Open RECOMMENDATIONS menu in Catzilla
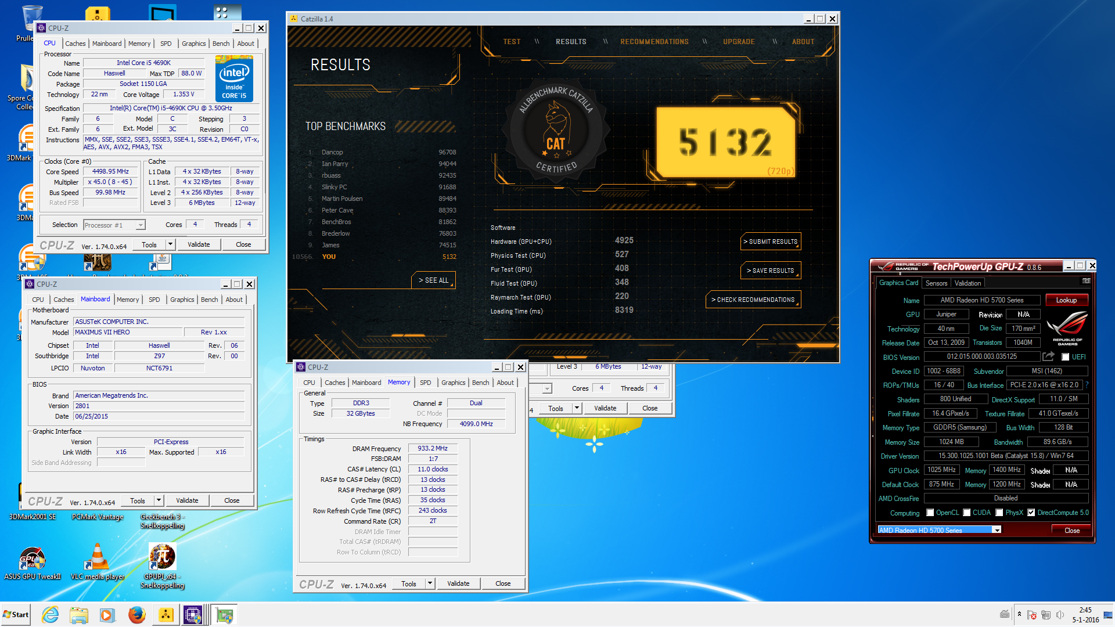This screenshot has width=1115, height=627. click(654, 42)
